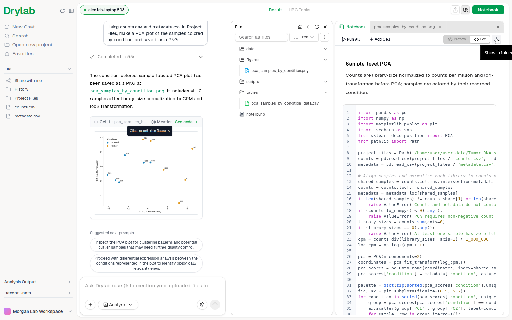Screen dimensions: 512x320
Task: Open the File panel more options menu
Action: [324, 37]
